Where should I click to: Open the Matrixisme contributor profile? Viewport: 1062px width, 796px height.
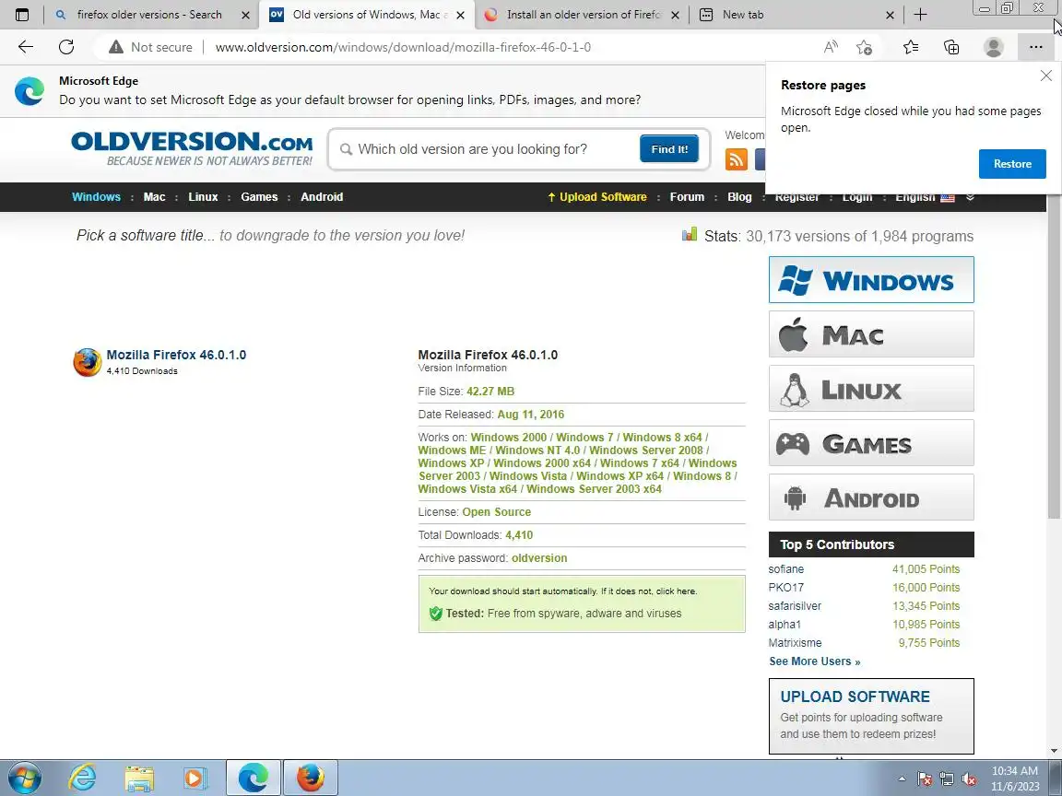point(795,643)
